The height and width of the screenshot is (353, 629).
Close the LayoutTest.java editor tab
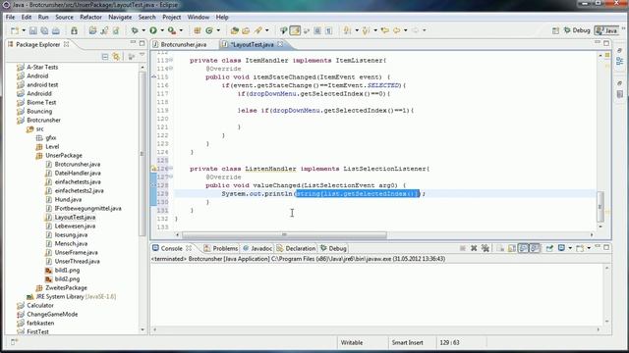[x=280, y=44]
